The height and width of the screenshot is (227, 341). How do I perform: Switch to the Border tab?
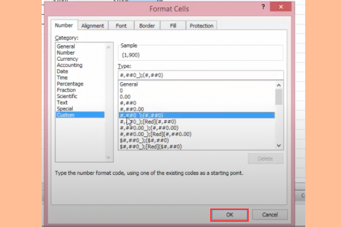click(x=147, y=26)
